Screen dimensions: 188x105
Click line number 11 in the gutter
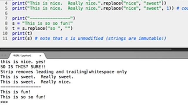click(5, 38)
